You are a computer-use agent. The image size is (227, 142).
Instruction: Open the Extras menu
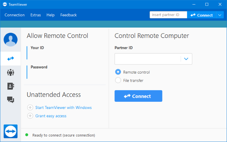[36, 15]
